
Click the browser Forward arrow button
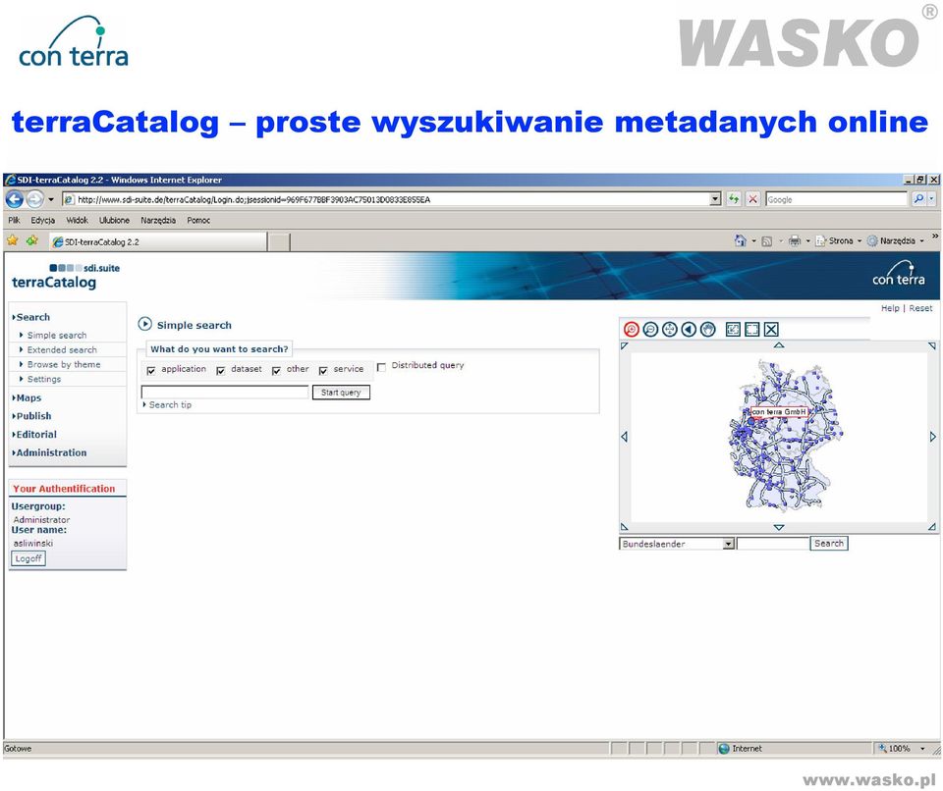click(35, 199)
